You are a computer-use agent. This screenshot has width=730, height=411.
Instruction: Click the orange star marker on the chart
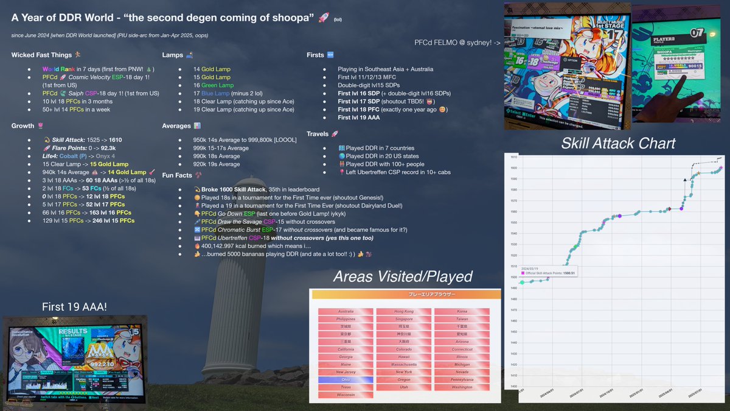click(698, 174)
